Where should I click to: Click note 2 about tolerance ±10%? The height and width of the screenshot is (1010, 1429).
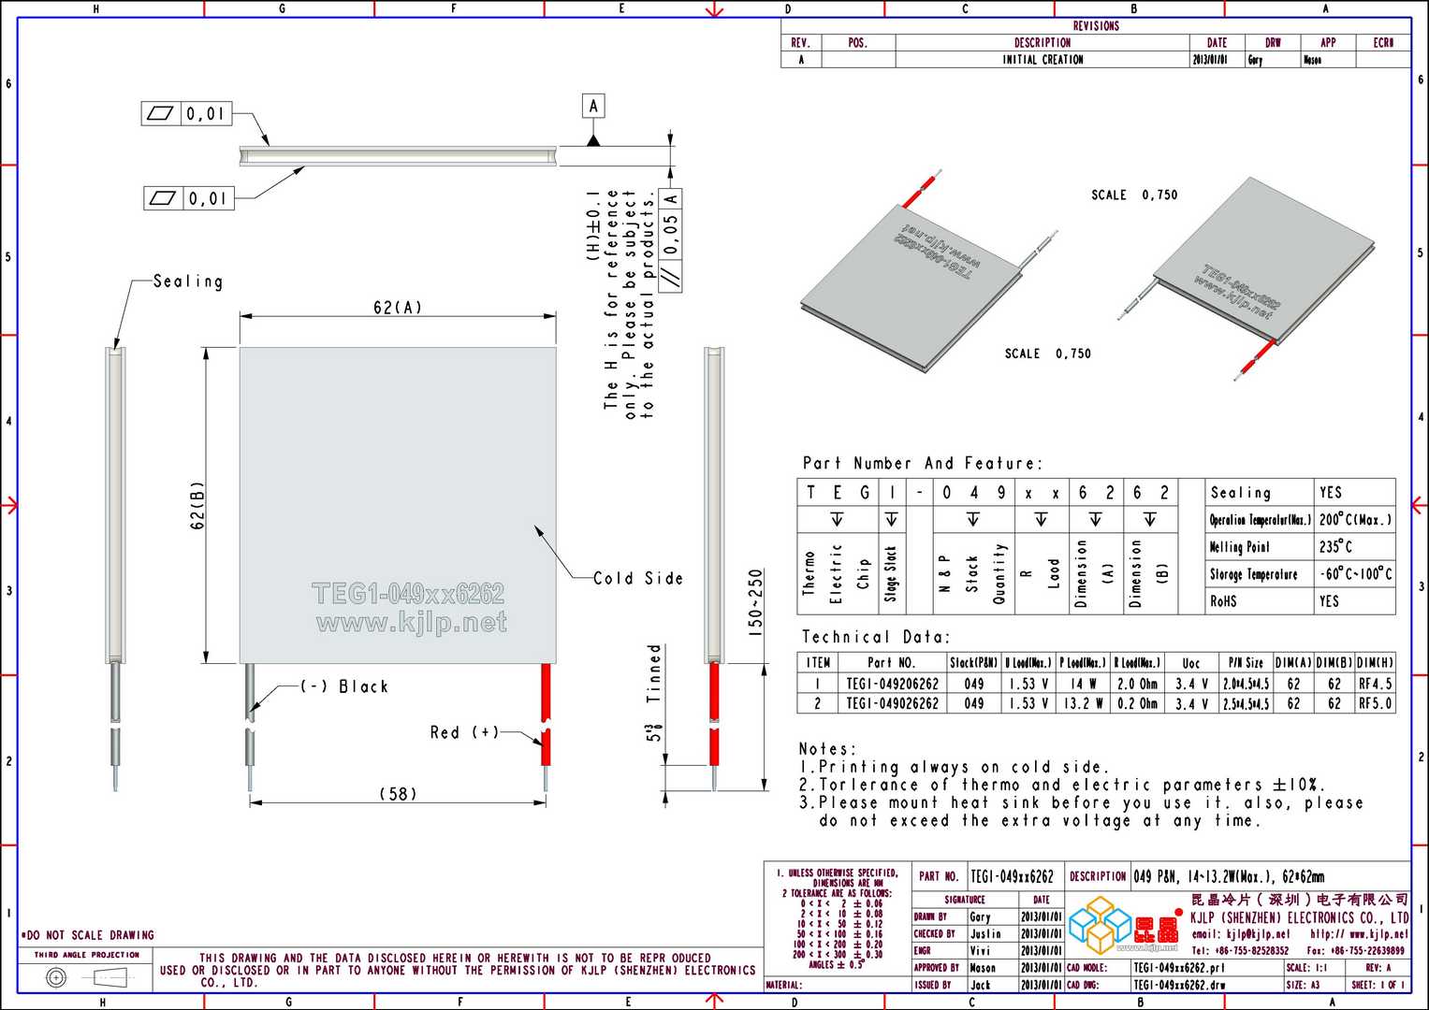click(x=1062, y=785)
